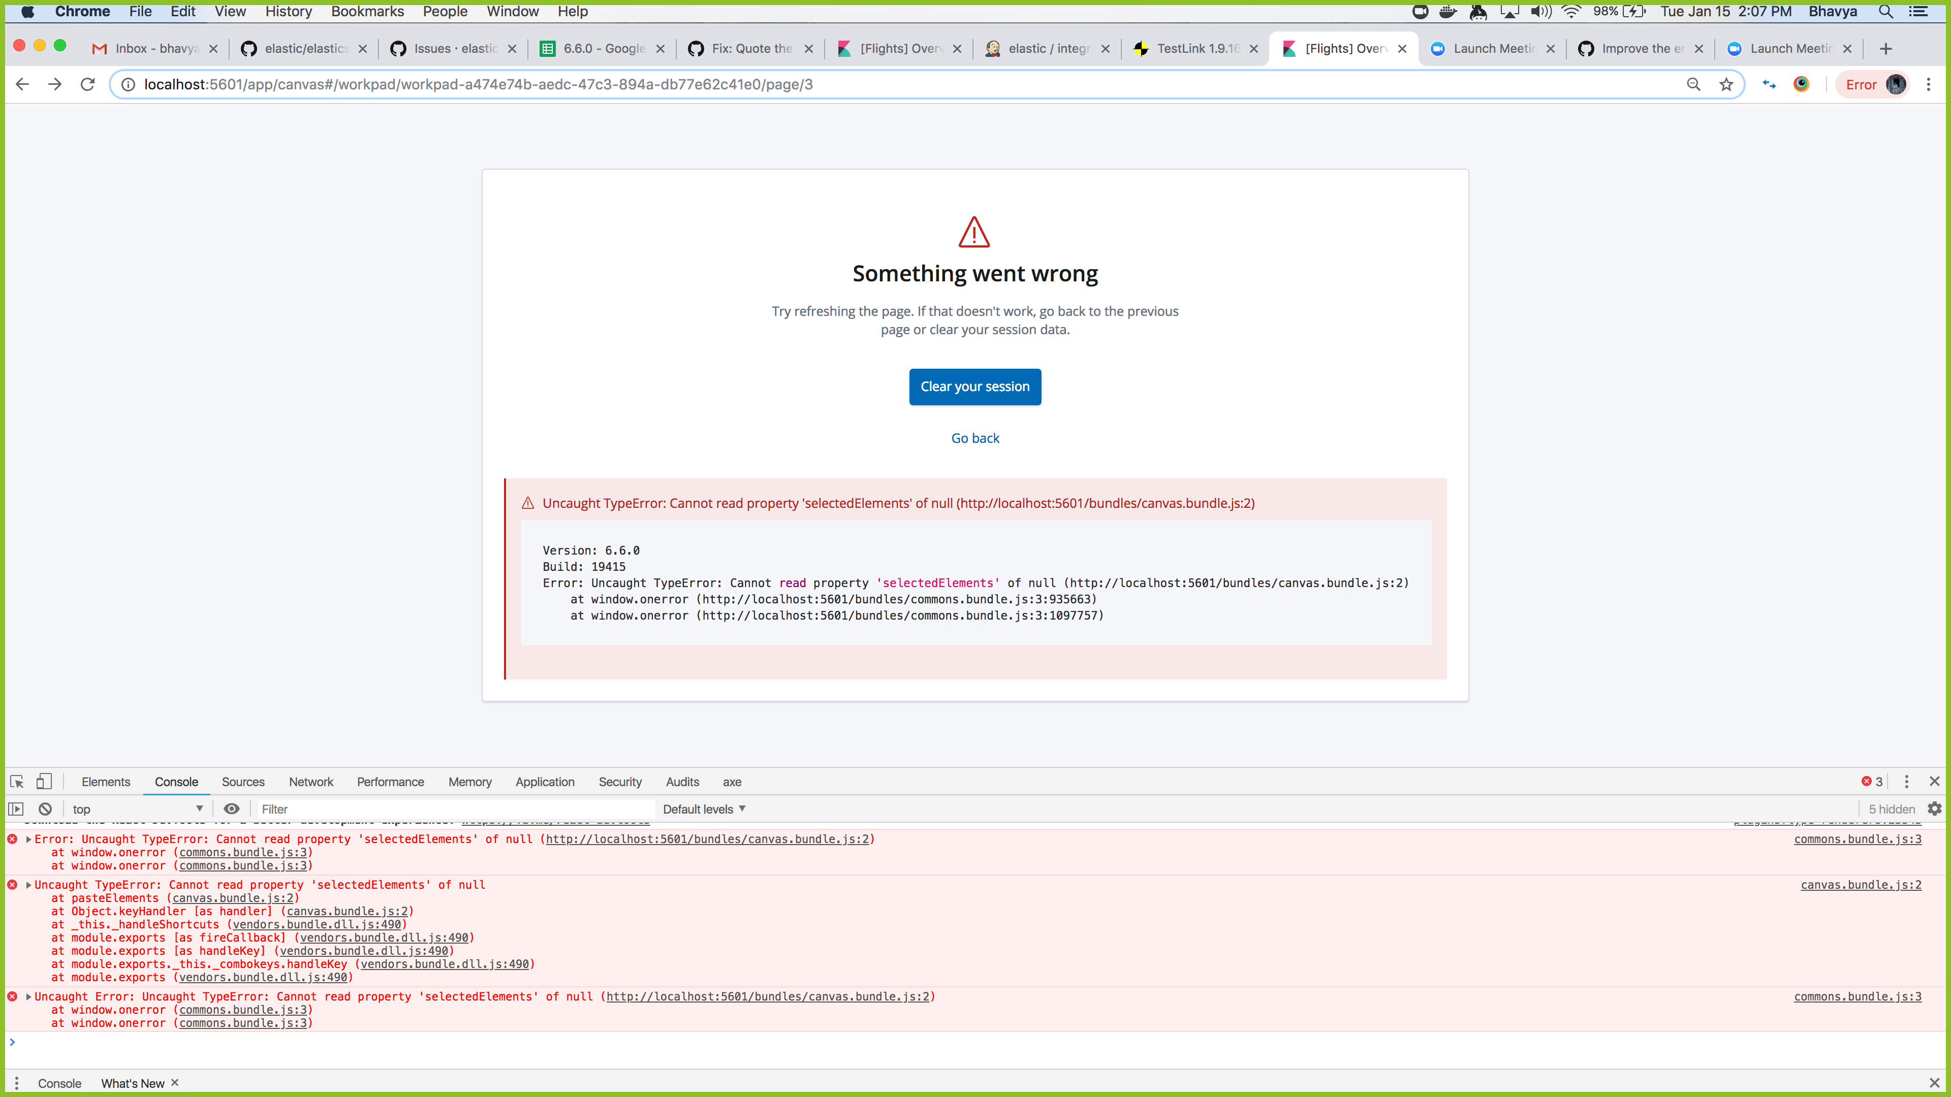Switch to the Network tab in DevTools
This screenshot has width=1951, height=1097.
point(311,781)
